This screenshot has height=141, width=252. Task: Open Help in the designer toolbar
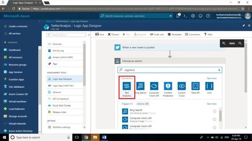pos(208,34)
